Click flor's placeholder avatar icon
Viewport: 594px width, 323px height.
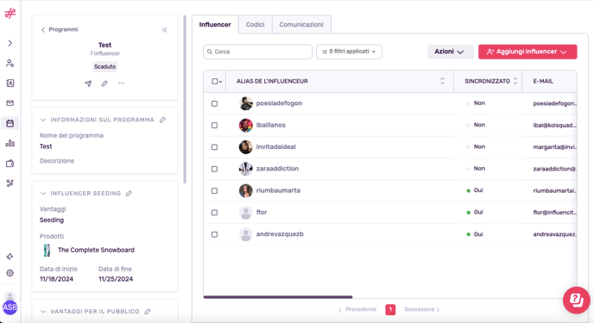pyautogui.click(x=246, y=213)
